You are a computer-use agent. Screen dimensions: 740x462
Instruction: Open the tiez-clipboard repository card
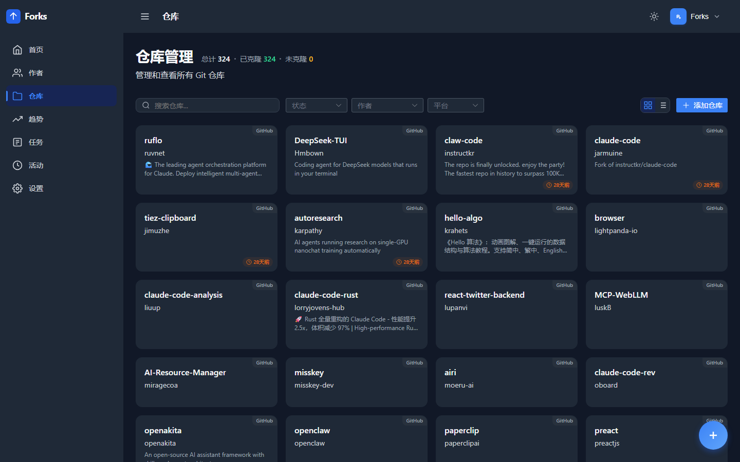click(207, 237)
